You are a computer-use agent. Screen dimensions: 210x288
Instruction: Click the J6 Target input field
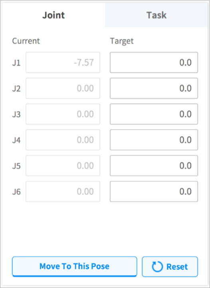point(154,192)
